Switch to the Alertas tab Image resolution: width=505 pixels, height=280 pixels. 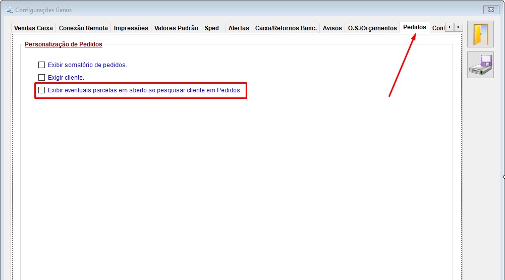[239, 28]
